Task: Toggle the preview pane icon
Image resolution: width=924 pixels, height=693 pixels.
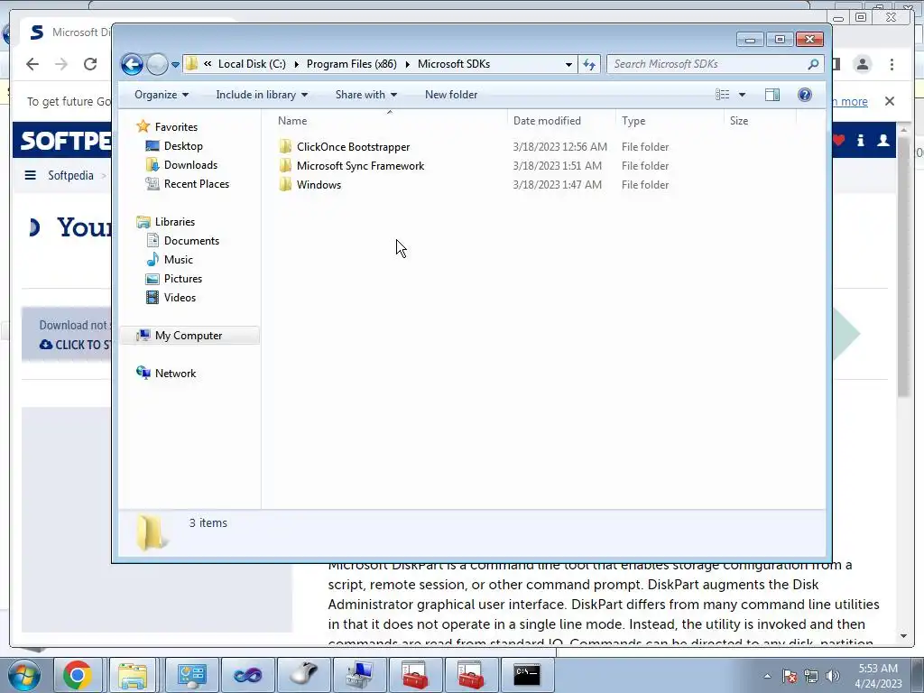Action: [x=772, y=95]
